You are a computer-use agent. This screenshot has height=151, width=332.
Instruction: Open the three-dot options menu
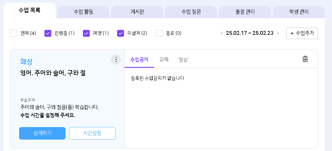pos(116,60)
